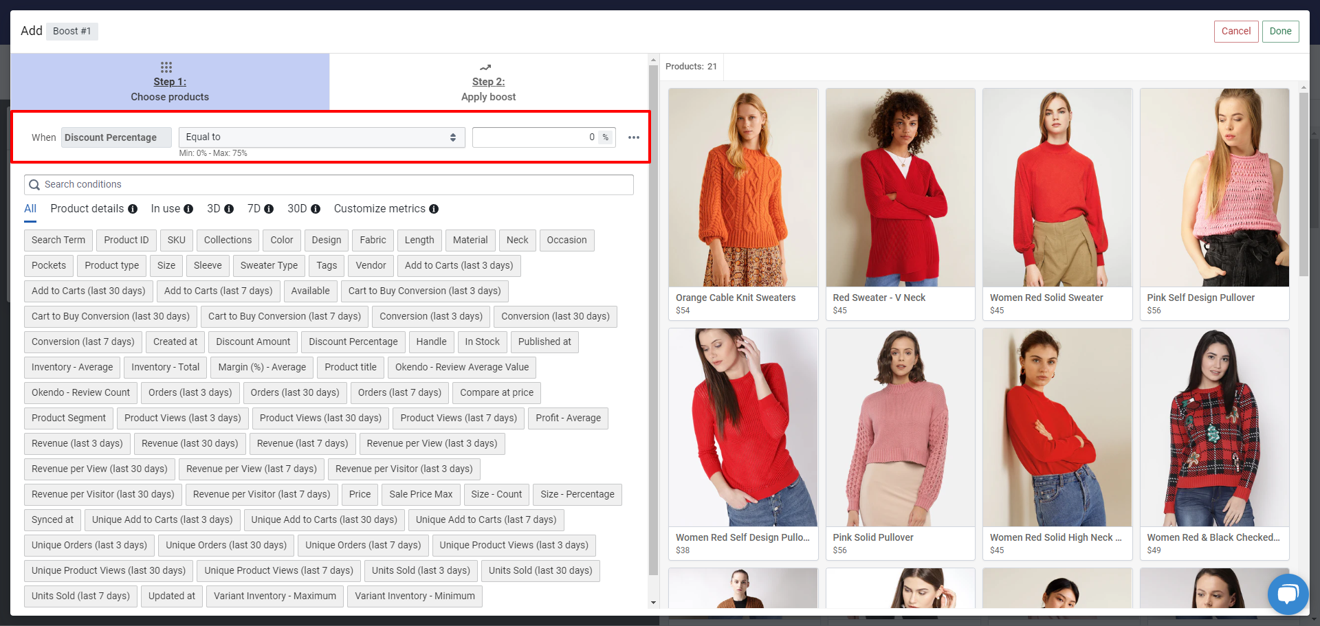The width and height of the screenshot is (1320, 626).
Task: Choose the Compare at price condition
Action: point(496,393)
